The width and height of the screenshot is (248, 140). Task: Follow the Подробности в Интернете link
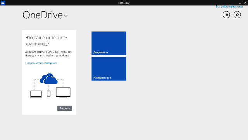click(41, 63)
